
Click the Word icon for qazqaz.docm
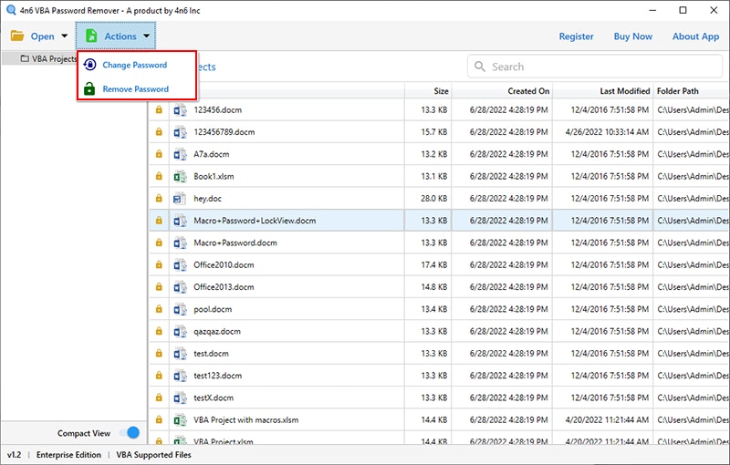[180, 331]
